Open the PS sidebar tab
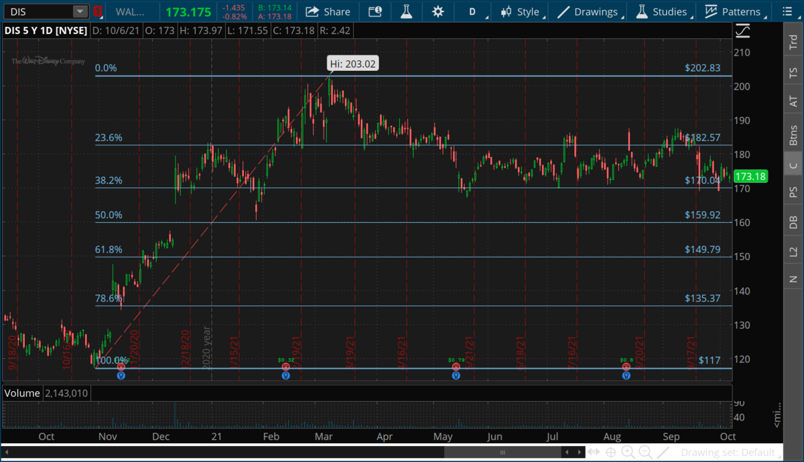804x462 pixels. 793,192
